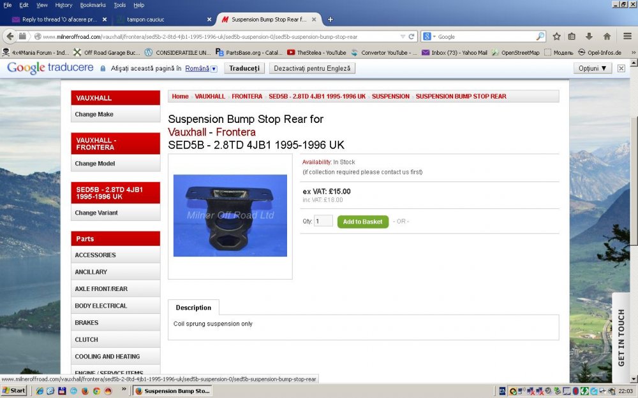Click the Home breadcrumb link
The height and width of the screenshot is (398, 638).
180,96
